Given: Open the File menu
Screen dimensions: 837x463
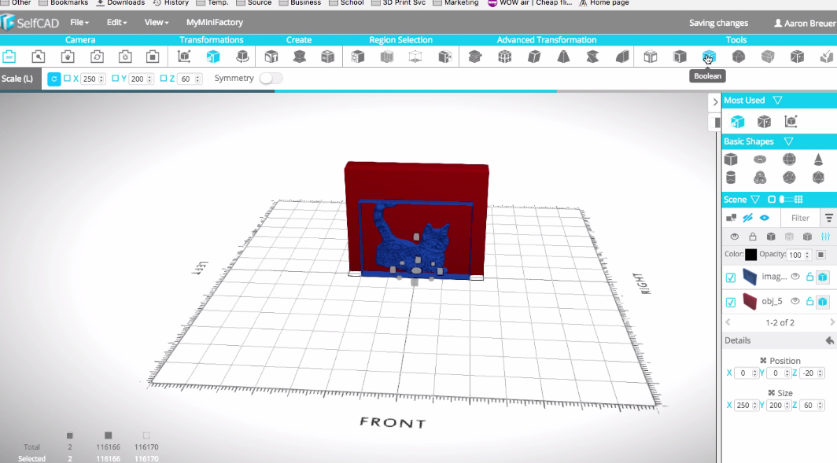Looking at the screenshot, I should point(79,22).
